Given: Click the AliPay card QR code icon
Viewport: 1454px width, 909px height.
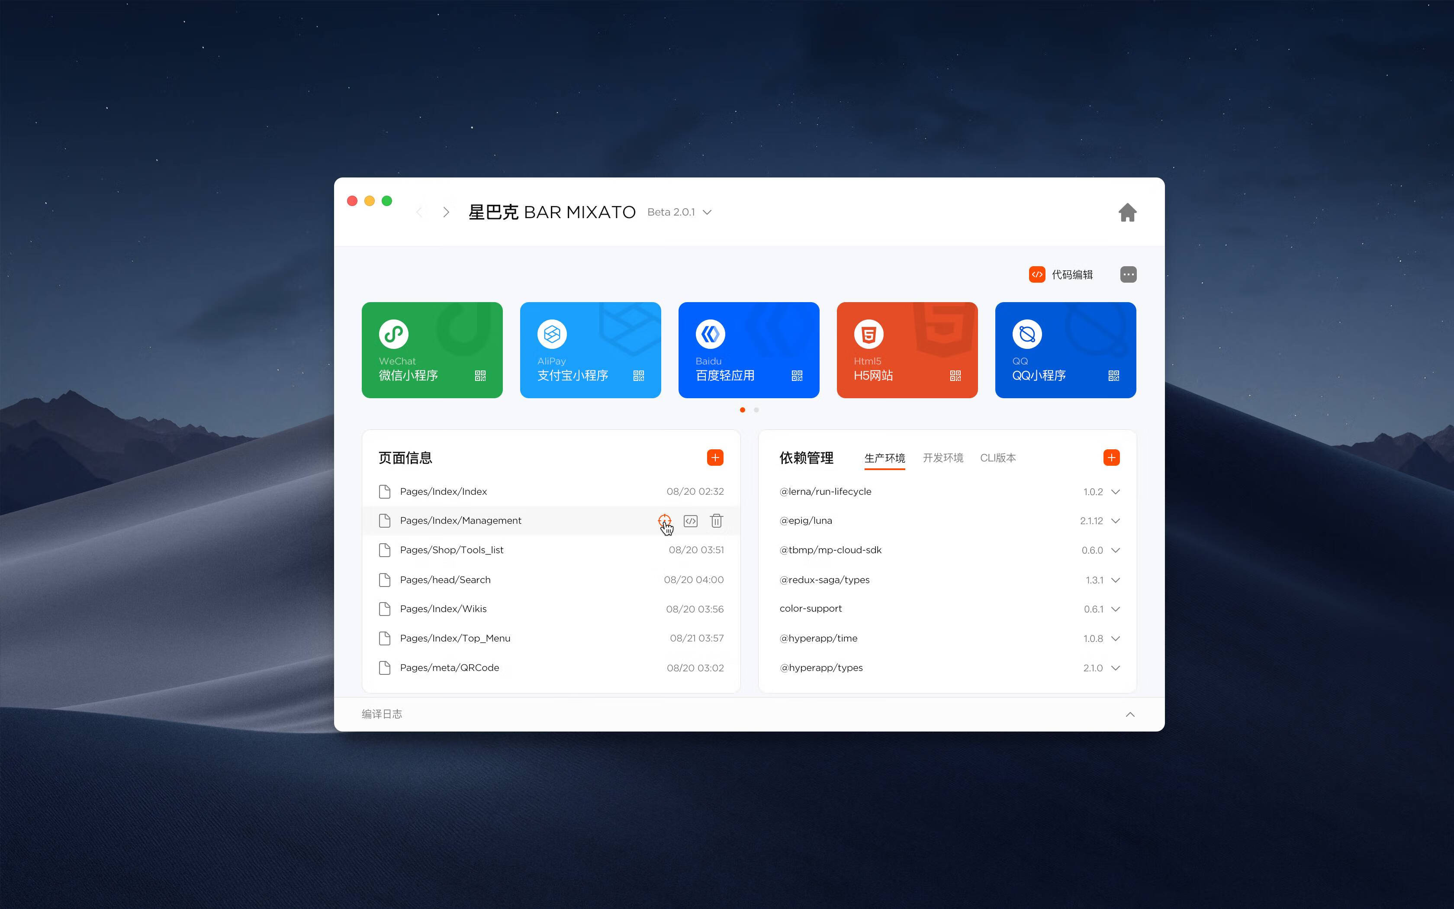Looking at the screenshot, I should [638, 376].
